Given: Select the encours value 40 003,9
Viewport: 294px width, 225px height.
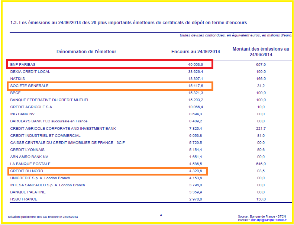Looking at the screenshot, I should tap(196, 65).
